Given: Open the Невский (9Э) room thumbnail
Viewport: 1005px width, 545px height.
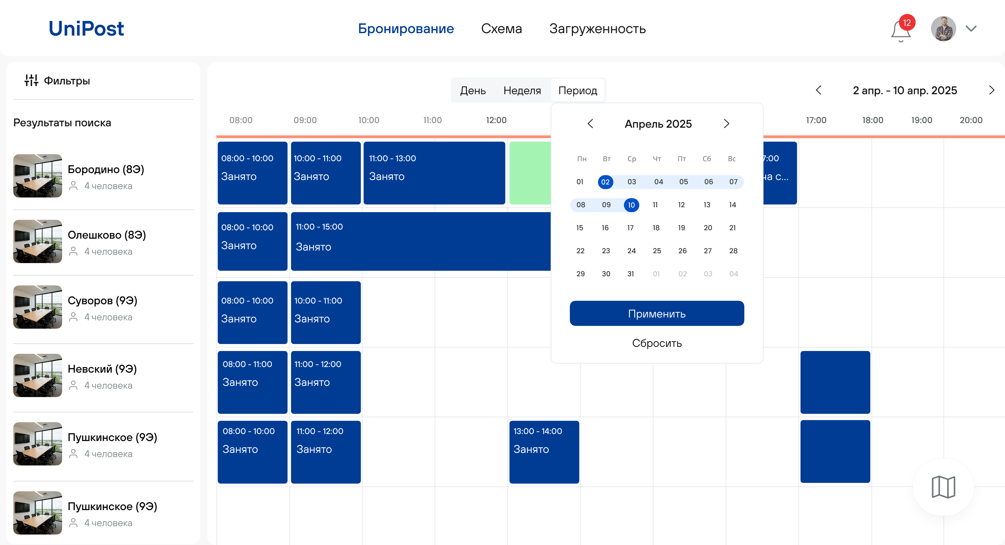Looking at the screenshot, I should pyautogui.click(x=37, y=375).
